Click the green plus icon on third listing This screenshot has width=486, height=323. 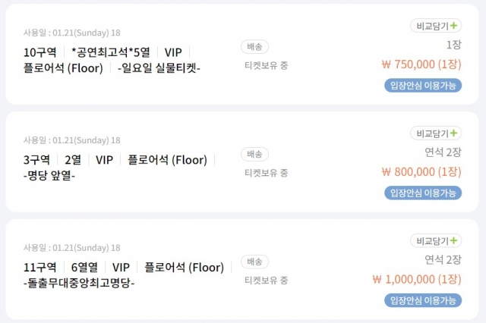click(454, 240)
